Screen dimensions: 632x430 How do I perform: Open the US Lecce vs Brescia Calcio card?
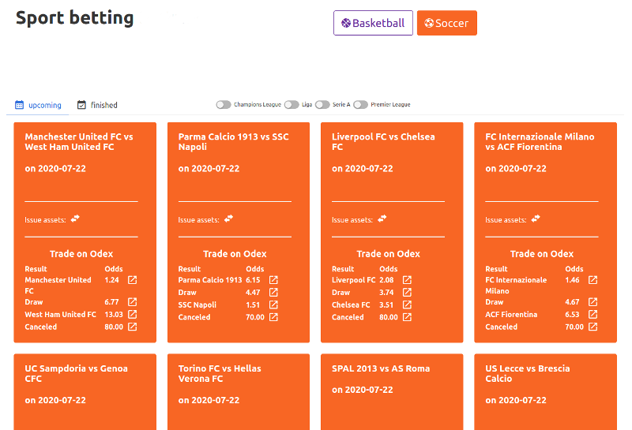click(546, 392)
